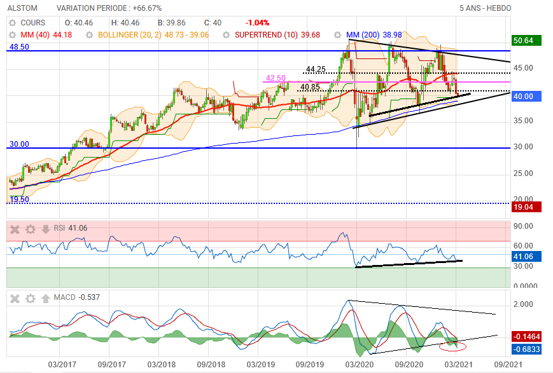Click the 19.50 dotted level label

tap(19, 200)
